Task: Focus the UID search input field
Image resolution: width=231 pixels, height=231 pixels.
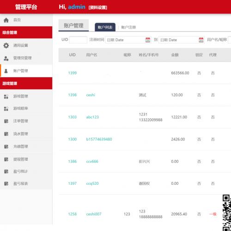Action: [78, 40]
